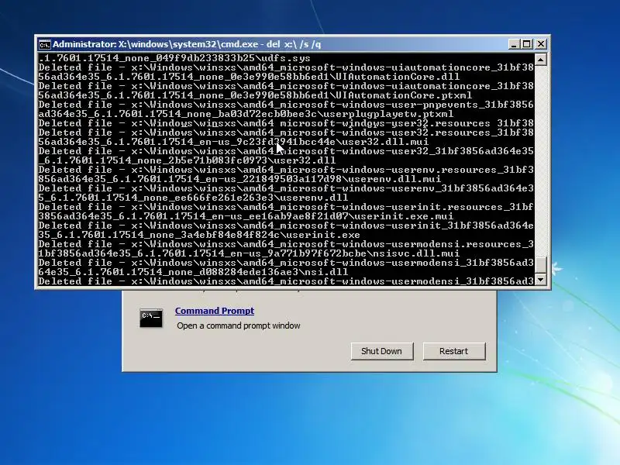Open the Command Prompt link
The image size is (620, 465).
(x=215, y=311)
